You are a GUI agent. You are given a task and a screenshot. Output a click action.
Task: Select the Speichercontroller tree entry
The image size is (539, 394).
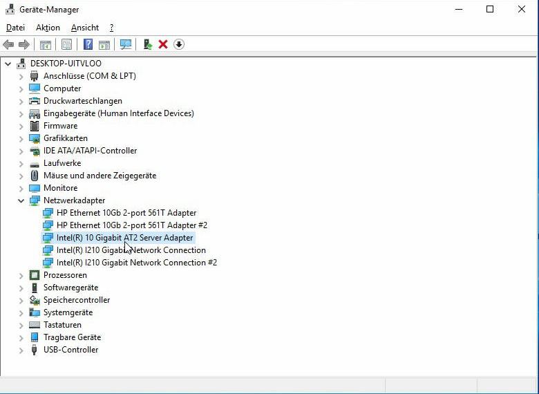(76, 300)
